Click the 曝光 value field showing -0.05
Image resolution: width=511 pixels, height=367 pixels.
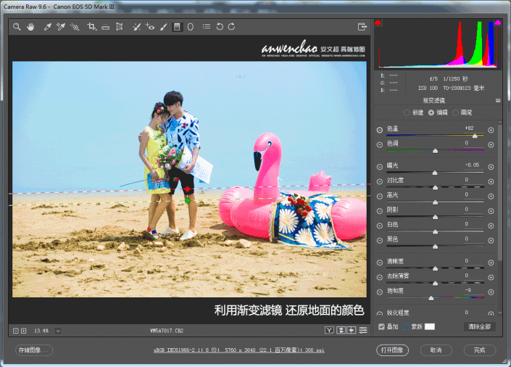pyautogui.click(x=472, y=165)
